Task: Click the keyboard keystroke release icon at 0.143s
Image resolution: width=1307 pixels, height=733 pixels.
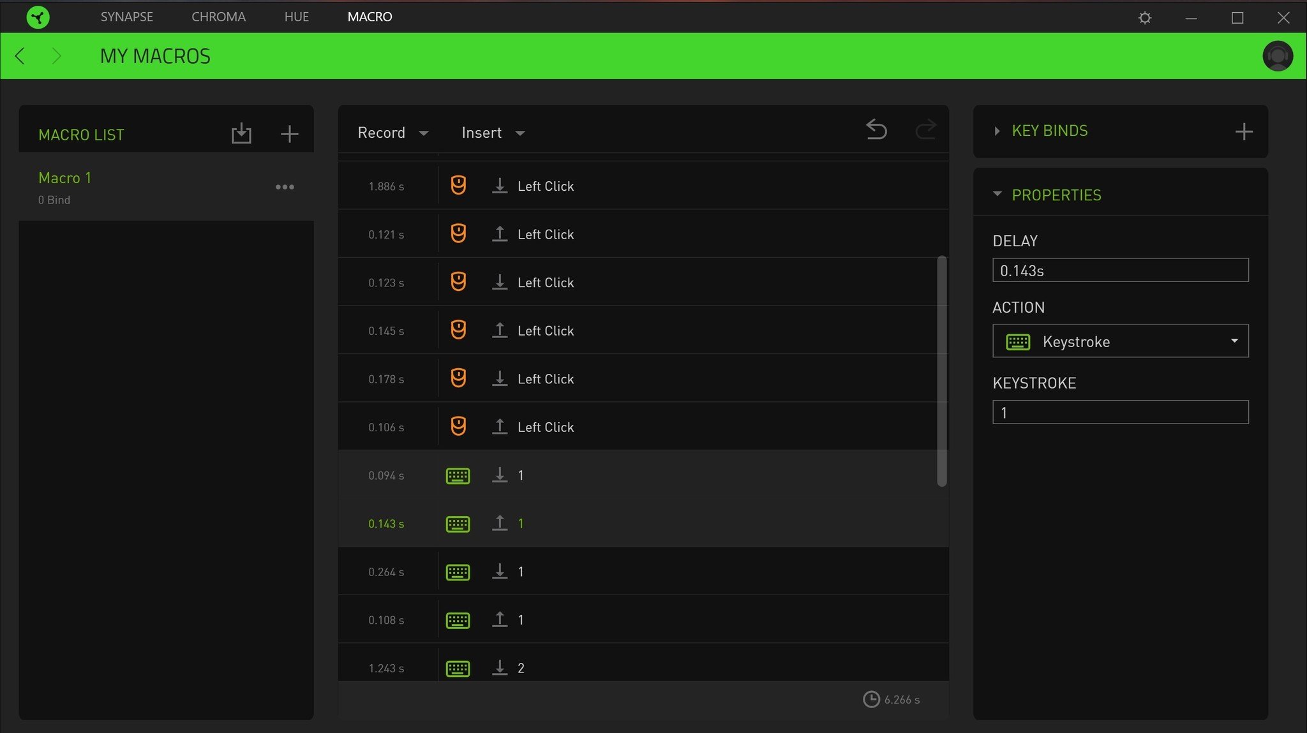Action: pyautogui.click(x=498, y=522)
